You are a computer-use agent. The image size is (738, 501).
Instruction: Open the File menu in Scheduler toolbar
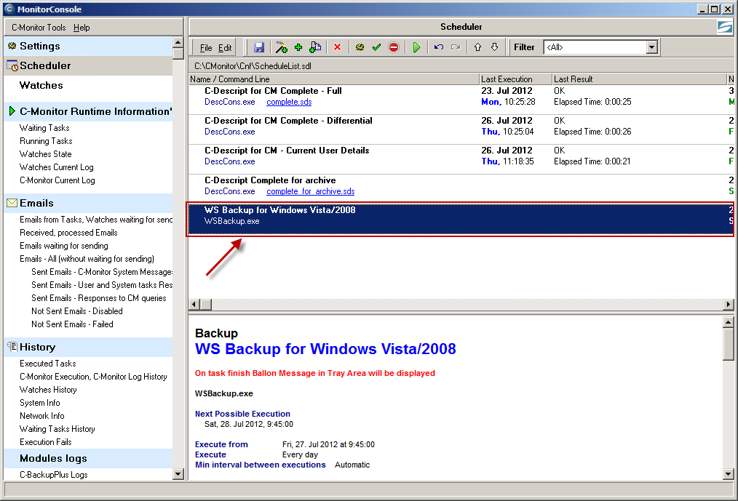(206, 47)
